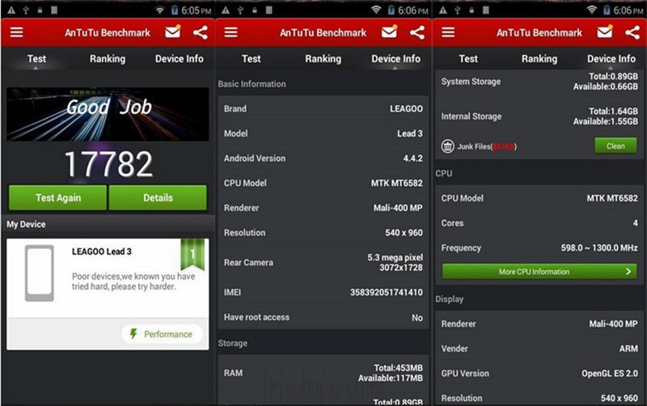This screenshot has height=406, width=647.
Task: Open Ranking tab above System Storage
Action: tap(539, 59)
